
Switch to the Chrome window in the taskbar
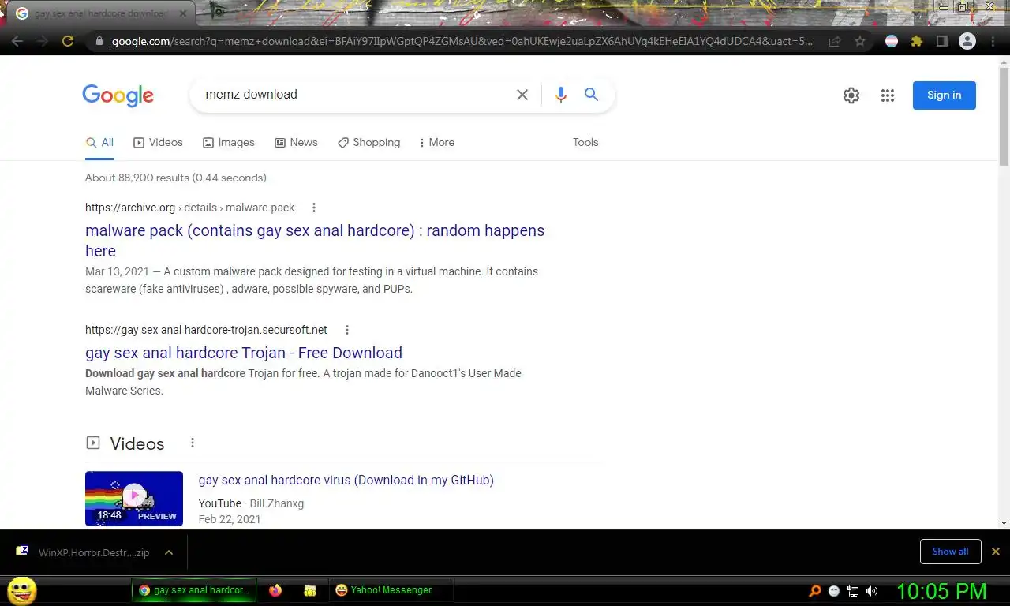coord(194,590)
